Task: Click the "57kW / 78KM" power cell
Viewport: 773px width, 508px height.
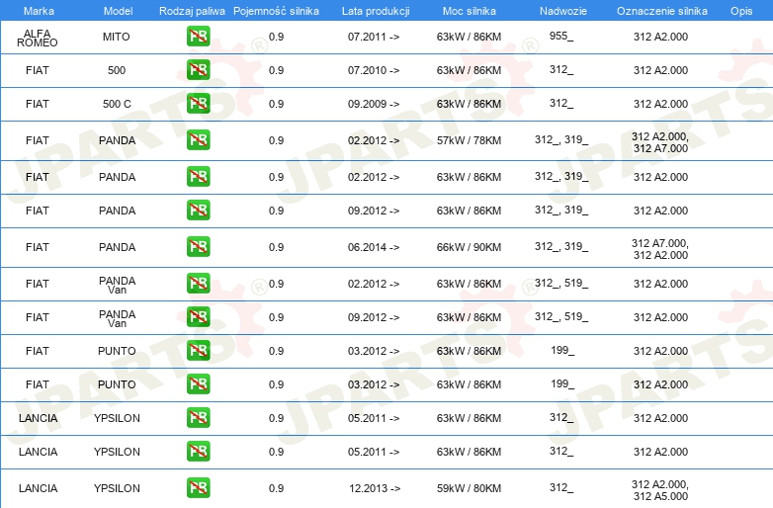Action: pos(469,140)
